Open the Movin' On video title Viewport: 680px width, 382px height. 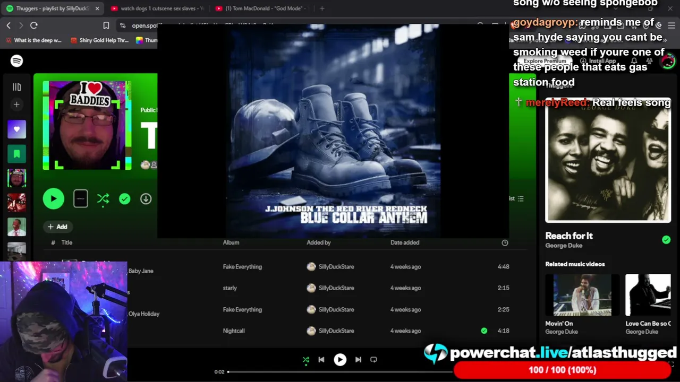[x=559, y=323]
